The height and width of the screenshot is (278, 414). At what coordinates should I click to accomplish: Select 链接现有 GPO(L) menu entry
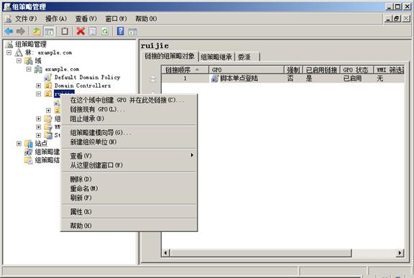point(98,109)
